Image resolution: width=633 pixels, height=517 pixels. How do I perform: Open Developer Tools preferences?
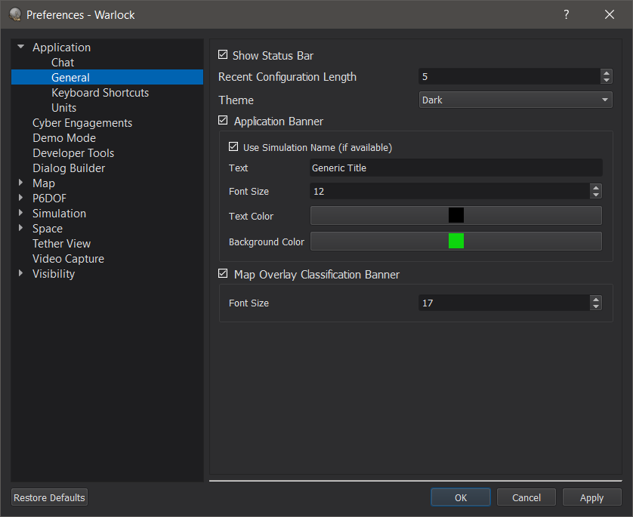(x=73, y=153)
